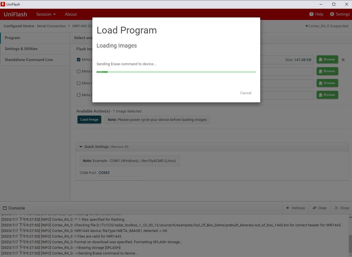Click the Help question mark icon
The height and width of the screenshot is (257, 352).
click(311, 14)
